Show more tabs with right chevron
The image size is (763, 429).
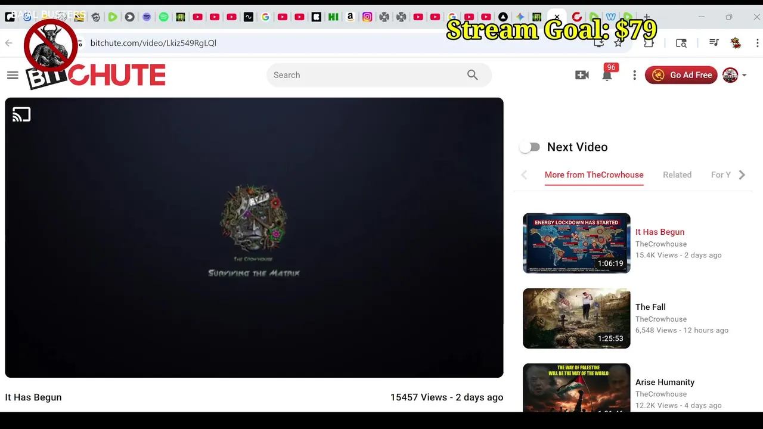pyautogui.click(x=742, y=175)
